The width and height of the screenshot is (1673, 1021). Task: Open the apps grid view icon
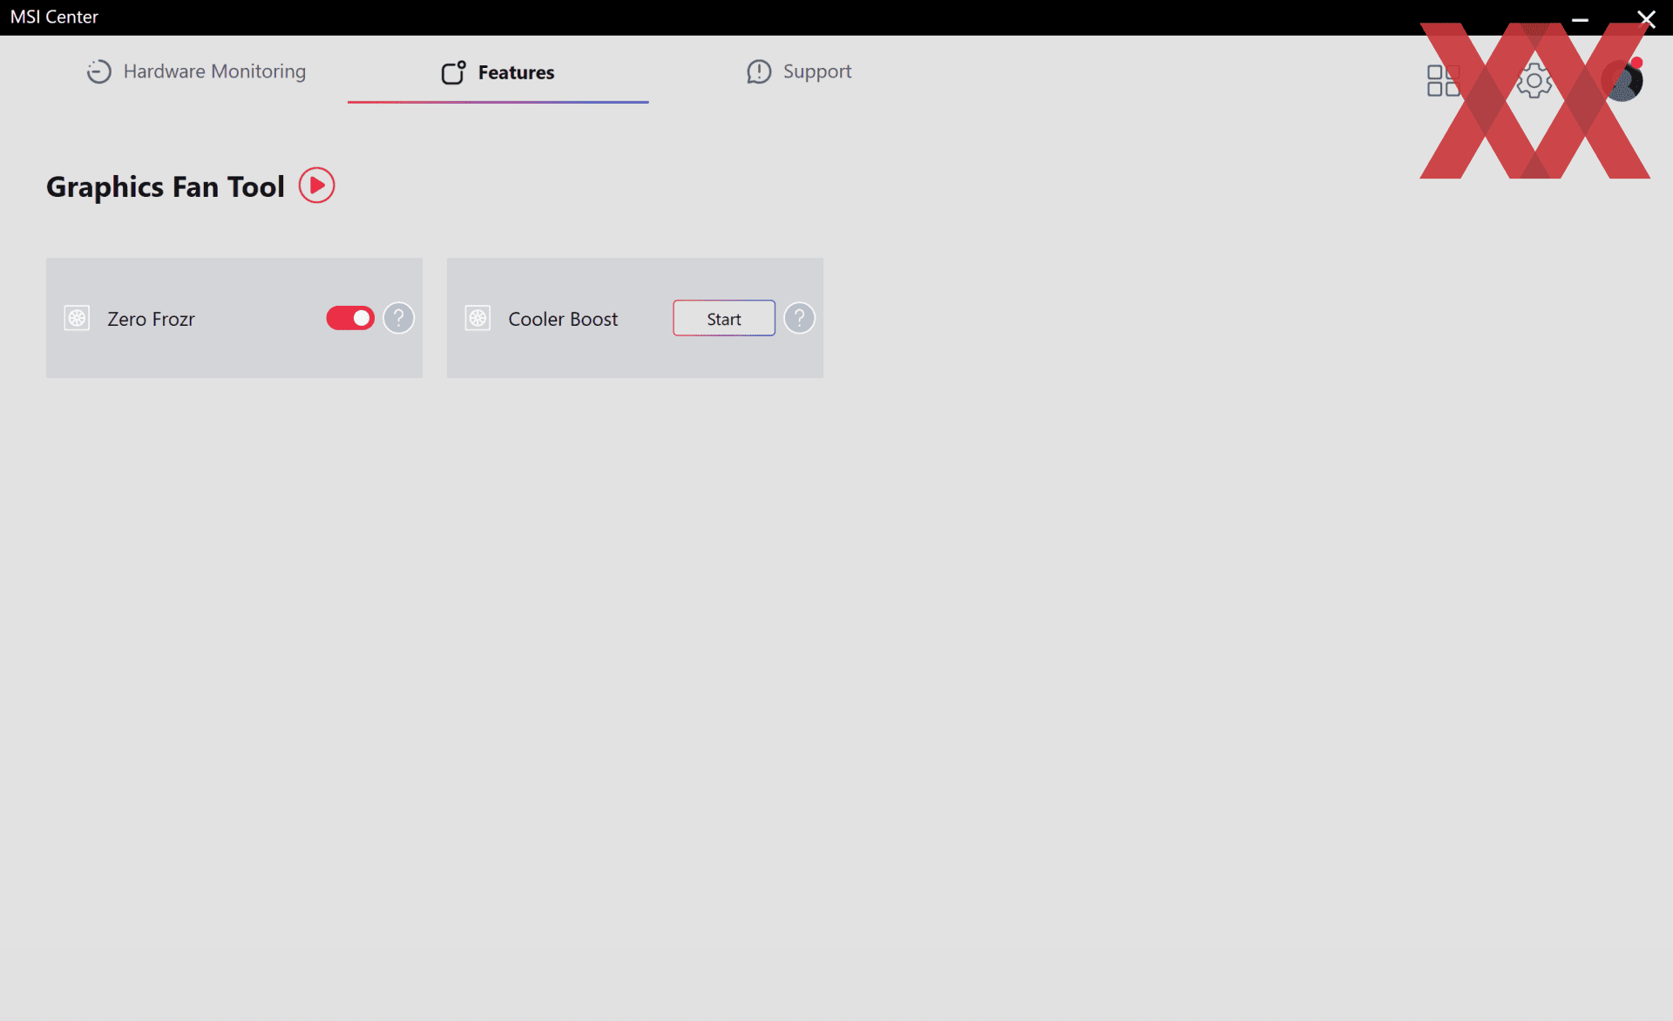point(1443,81)
